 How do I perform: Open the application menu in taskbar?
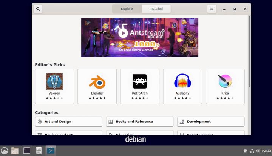pyautogui.click(x=4, y=151)
